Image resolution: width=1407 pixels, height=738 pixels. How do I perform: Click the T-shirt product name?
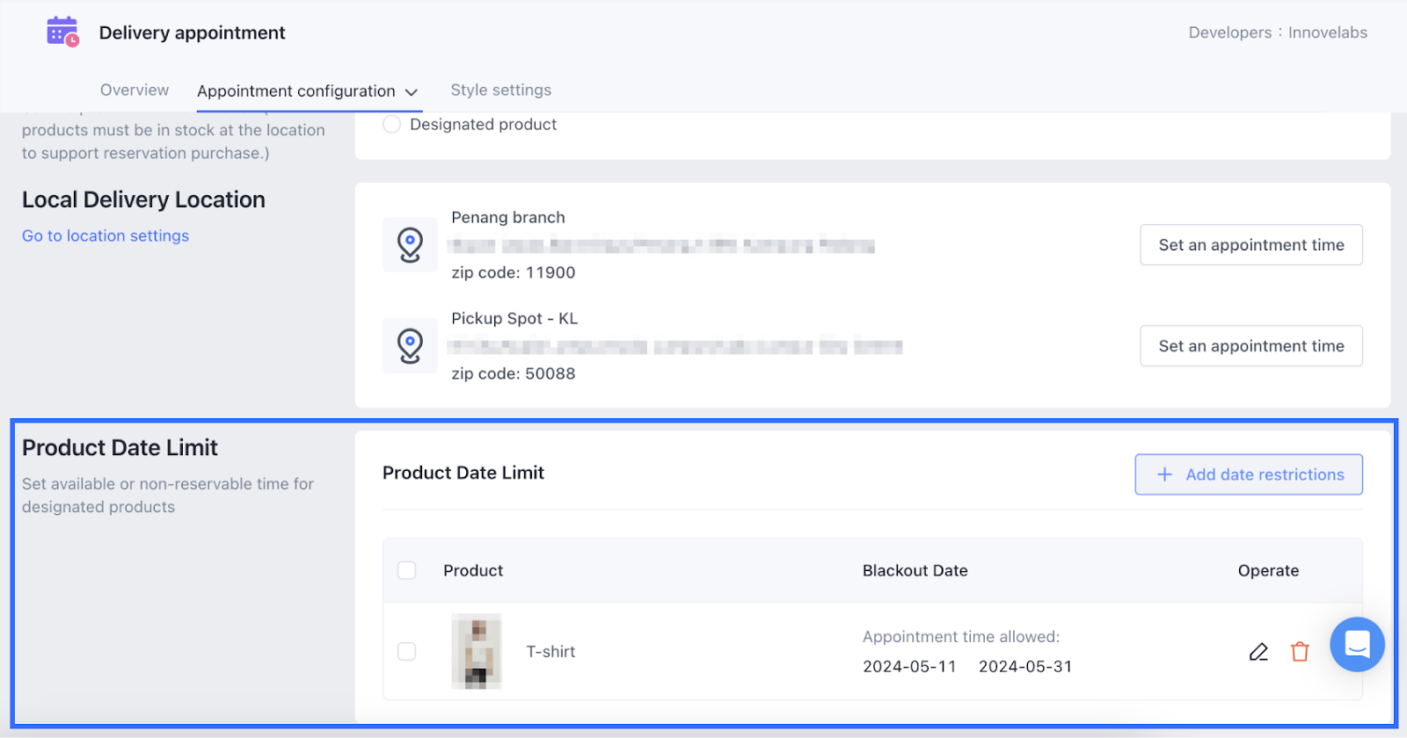(x=550, y=652)
